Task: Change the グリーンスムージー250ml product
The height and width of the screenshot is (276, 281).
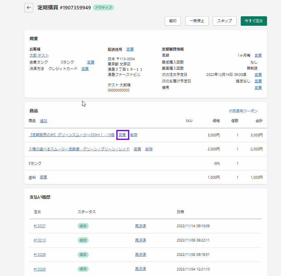Action: [122, 135]
